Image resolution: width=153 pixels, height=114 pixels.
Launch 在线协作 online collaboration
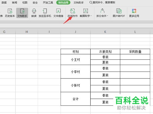pos(73,13)
